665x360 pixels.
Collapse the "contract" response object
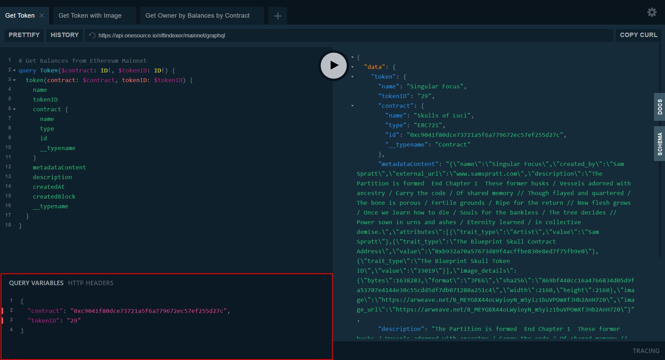(x=352, y=106)
